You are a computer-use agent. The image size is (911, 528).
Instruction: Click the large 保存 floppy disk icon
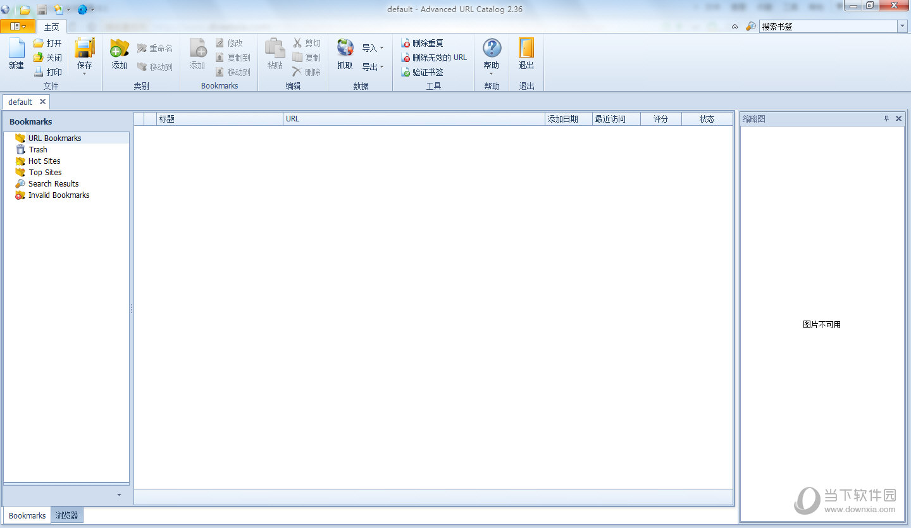click(x=85, y=48)
